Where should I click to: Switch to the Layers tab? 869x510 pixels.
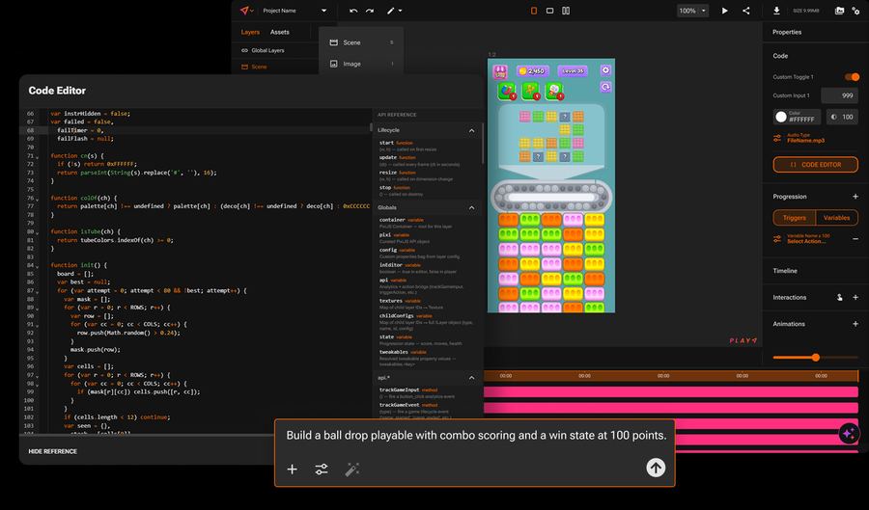pos(250,32)
